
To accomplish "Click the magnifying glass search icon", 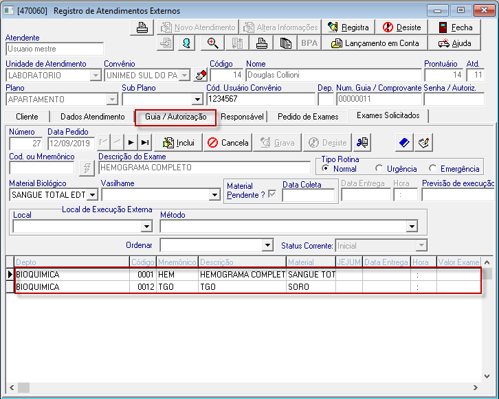I will click(212, 43).
